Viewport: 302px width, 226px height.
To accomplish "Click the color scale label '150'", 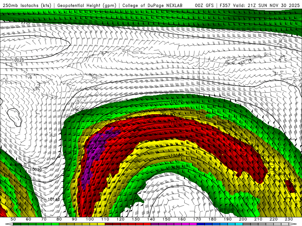I will [166, 219].
